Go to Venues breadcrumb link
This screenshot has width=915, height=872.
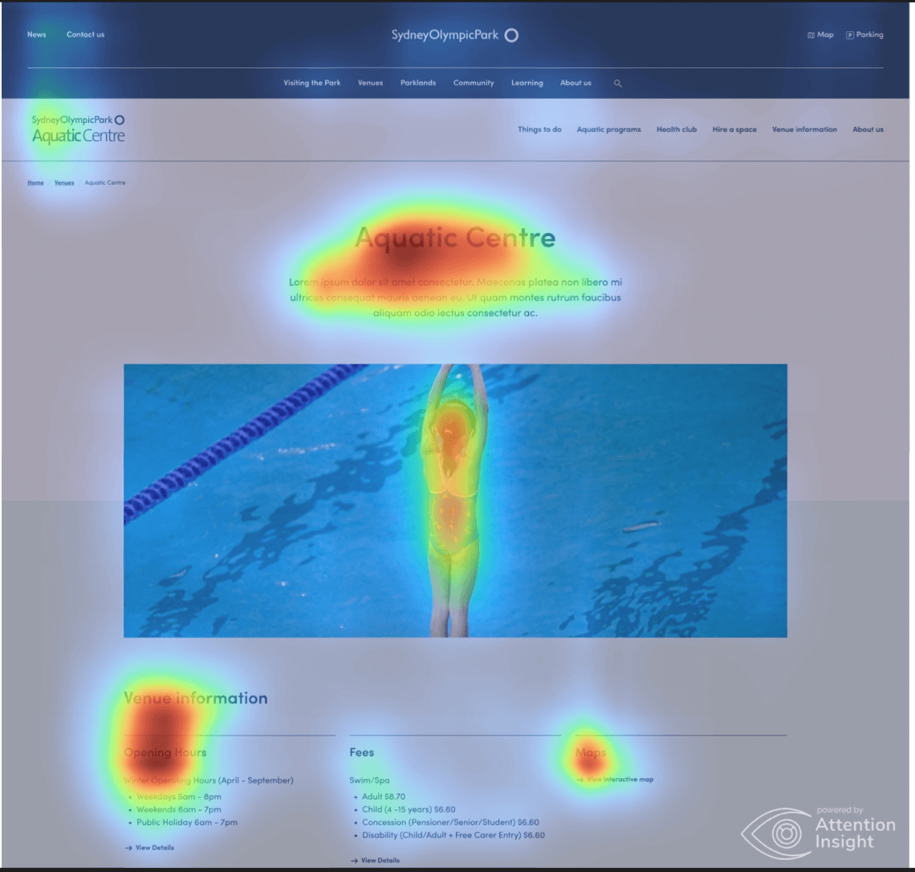point(64,183)
